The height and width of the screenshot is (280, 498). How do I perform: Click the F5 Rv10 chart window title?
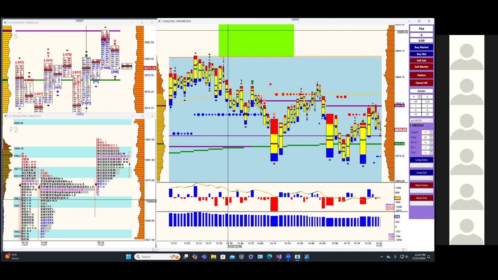pyautogui.click(x=23, y=23)
